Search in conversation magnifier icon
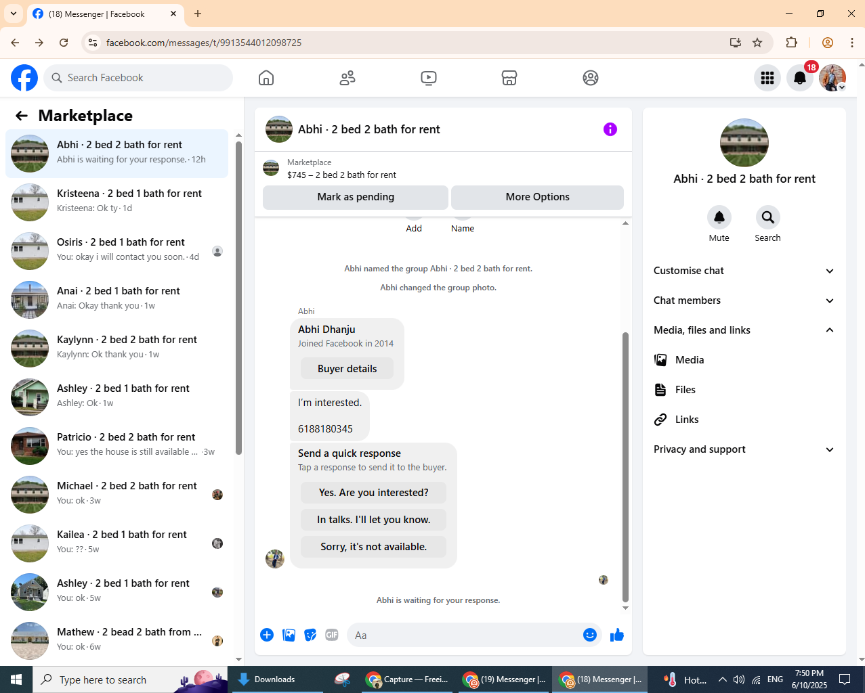 [x=768, y=217]
